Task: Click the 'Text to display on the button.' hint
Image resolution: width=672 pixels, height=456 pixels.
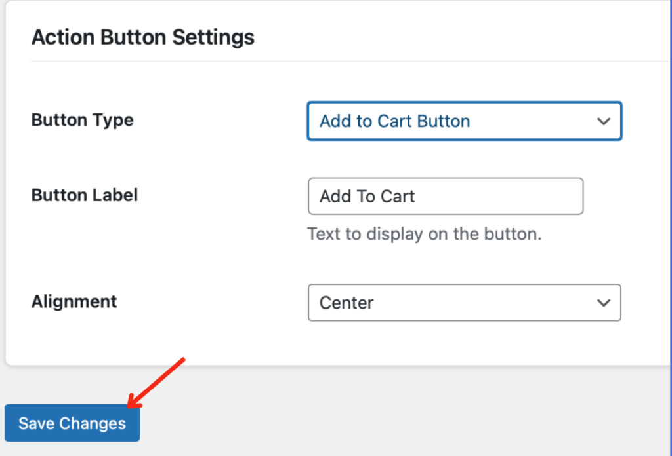Action: pyautogui.click(x=424, y=234)
